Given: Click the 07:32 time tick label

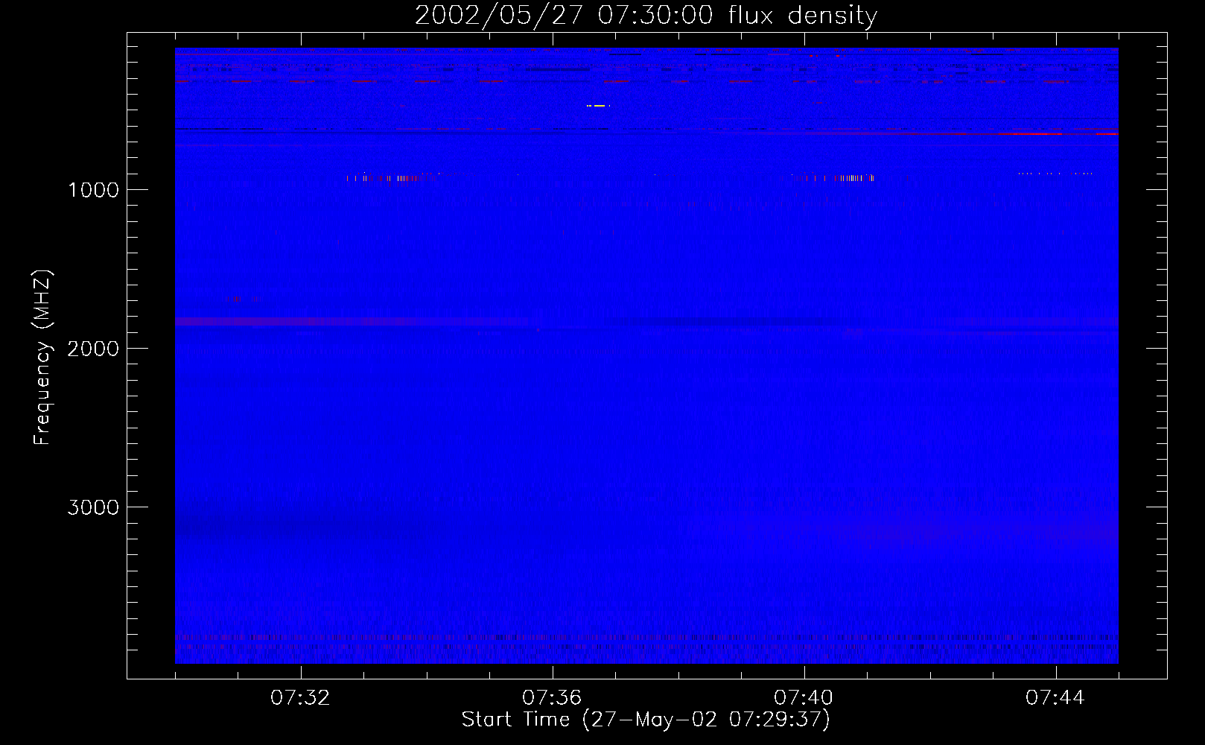Looking at the screenshot, I should 300,698.
